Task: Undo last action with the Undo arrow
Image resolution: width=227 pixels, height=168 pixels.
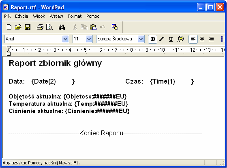Action: 103,27
